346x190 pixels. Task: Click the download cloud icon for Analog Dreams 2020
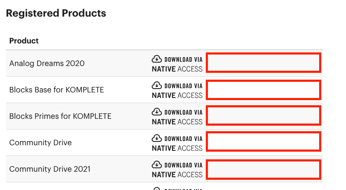[x=157, y=59]
